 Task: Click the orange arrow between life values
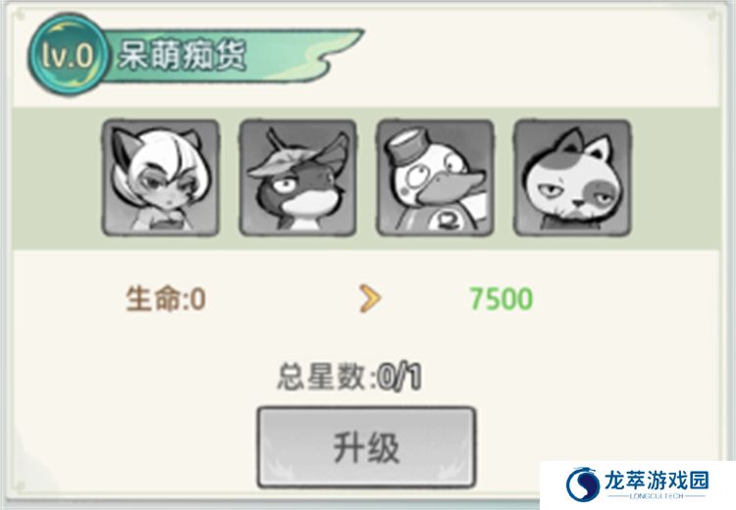pyautogui.click(x=370, y=298)
